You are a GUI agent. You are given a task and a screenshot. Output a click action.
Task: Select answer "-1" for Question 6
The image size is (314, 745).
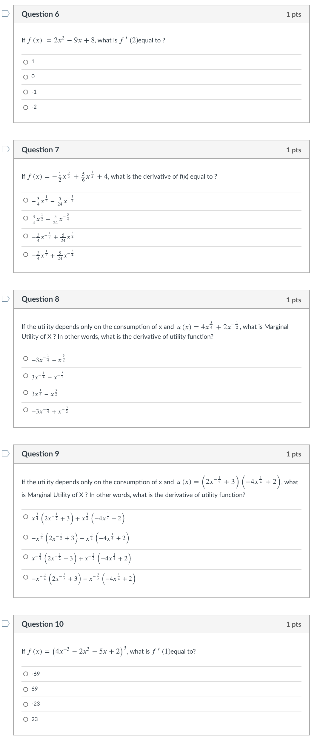click(x=25, y=92)
